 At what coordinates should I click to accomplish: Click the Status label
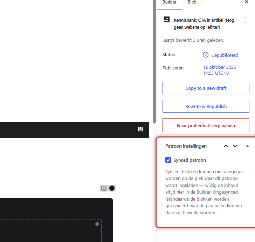[168, 55]
